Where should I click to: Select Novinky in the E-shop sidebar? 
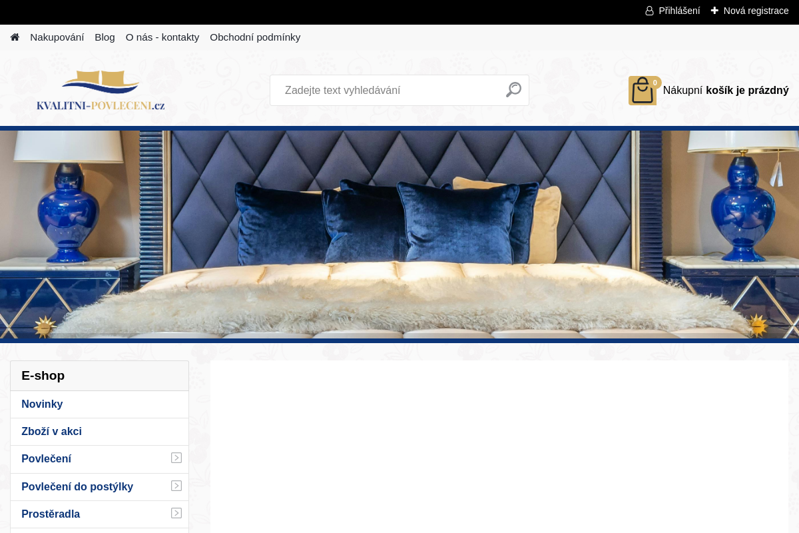[42, 404]
